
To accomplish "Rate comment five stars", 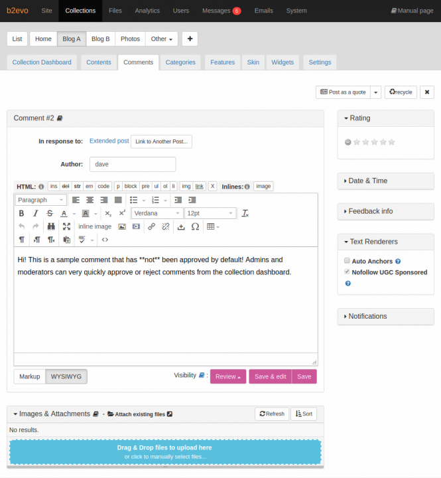I will pyautogui.click(x=392, y=142).
